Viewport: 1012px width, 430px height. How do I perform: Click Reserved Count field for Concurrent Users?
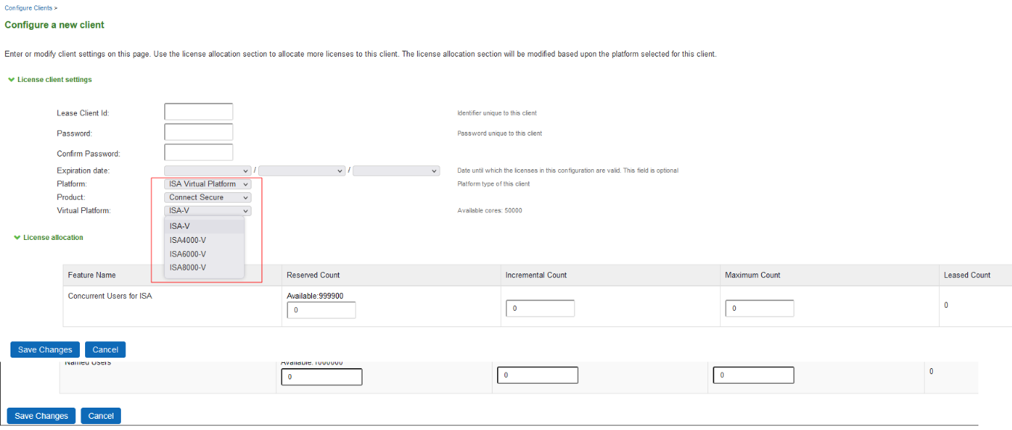(321, 309)
